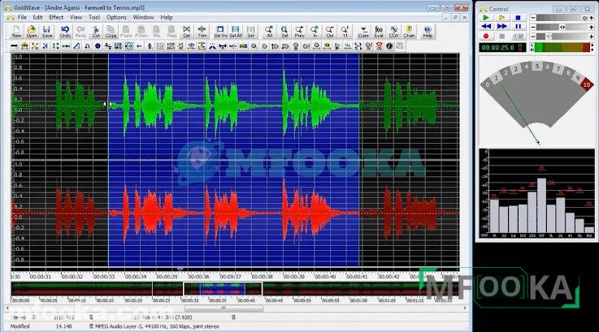Open the Cues tool in toolbar
This screenshot has width=599, height=332.
[362, 31]
